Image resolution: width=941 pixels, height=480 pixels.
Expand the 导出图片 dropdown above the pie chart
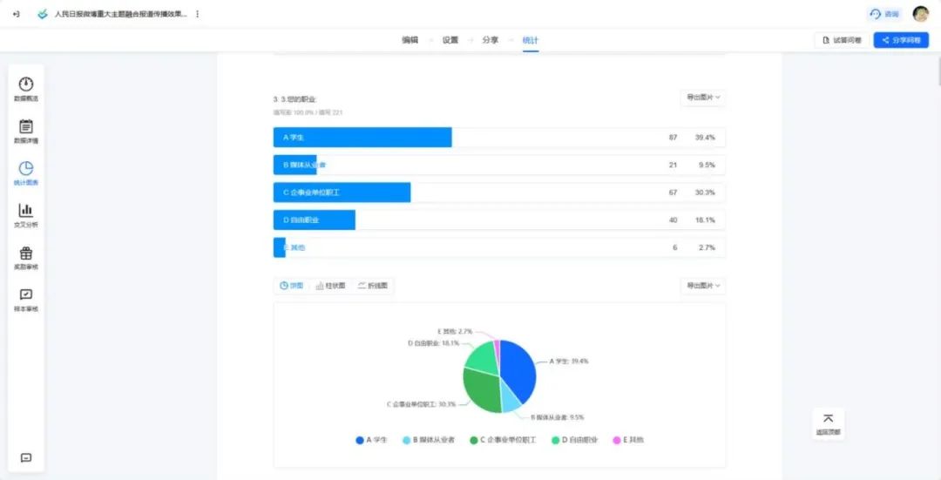point(702,286)
